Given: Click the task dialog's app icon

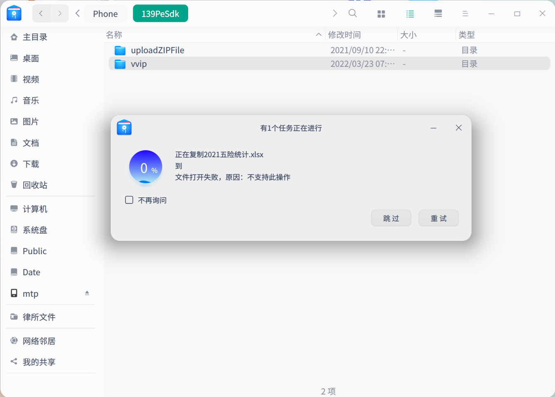Looking at the screenshot, I should pos(124,128).
